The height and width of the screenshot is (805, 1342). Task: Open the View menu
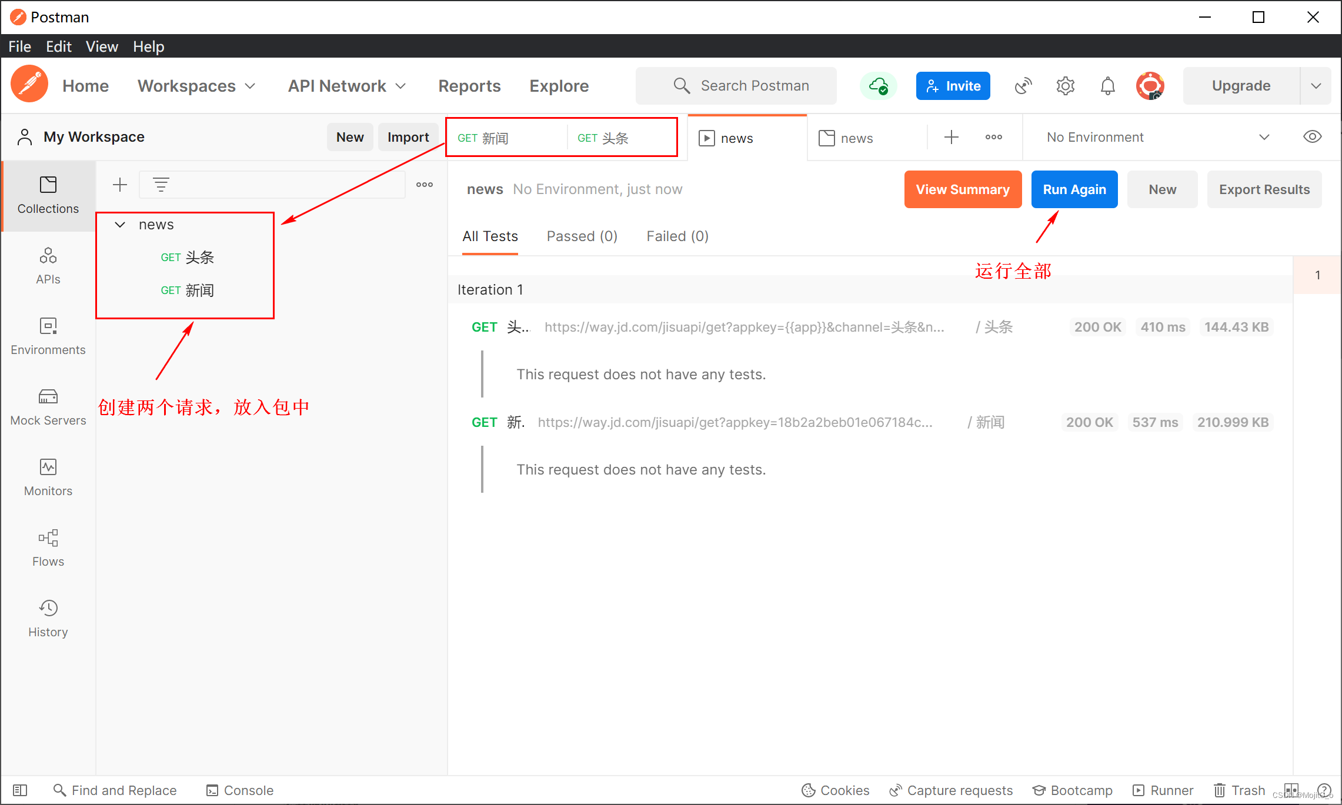pos(101,46)
